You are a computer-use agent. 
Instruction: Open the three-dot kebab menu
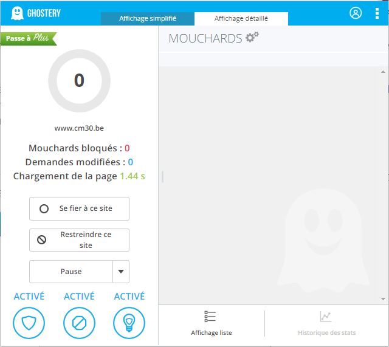pyautogui.click(x=377, y=13)
